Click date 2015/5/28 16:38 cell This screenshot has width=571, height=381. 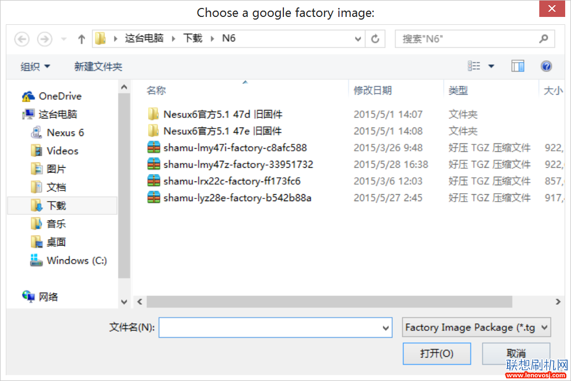tap(391, 165)
